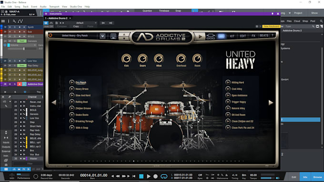Image resolution: width=324 pixels, height=182 pixels.
Task: Open the Studio One menu
Action: pyautogui.click(x=76, y=7)
